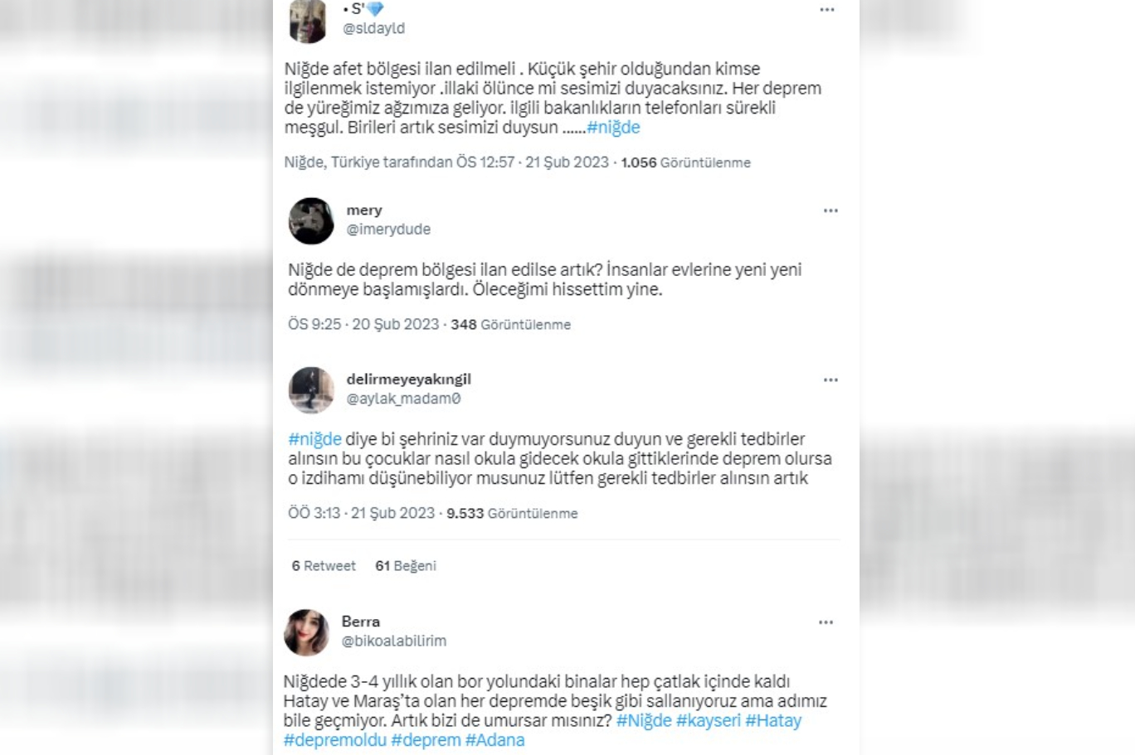The image size is (1135, 755).
Task: View the 61 Beğeni likes list
Action: click(406, 565)
